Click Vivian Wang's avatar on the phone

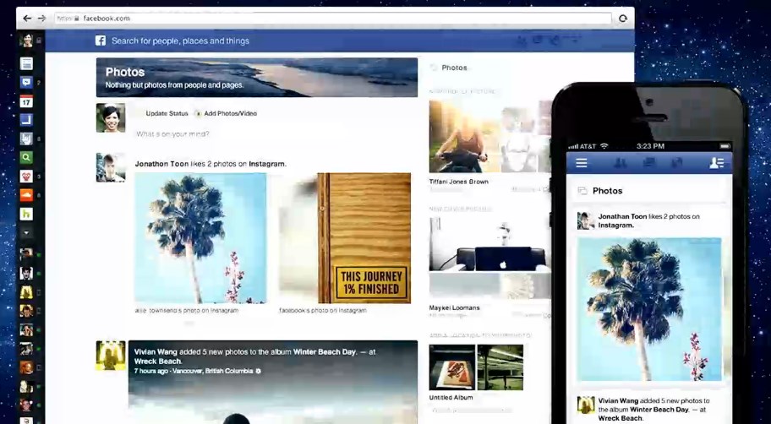[586, 405]
